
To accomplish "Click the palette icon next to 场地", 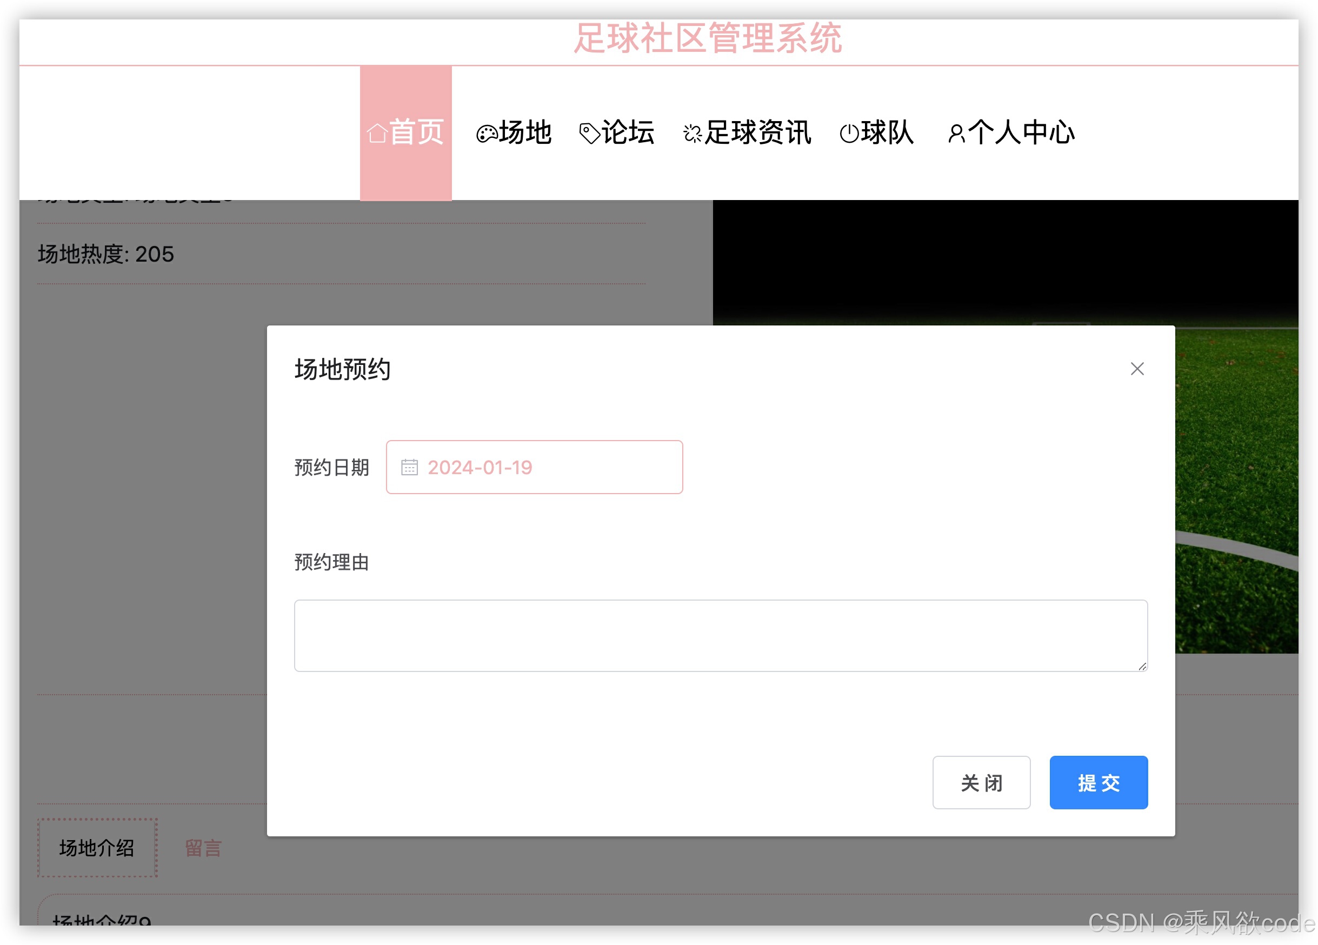I will pos(486,132).
